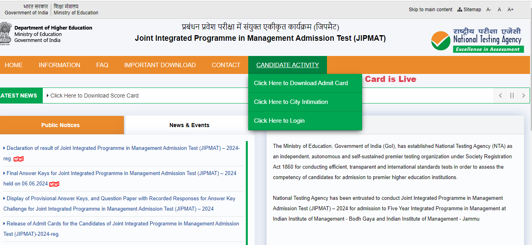
Task: Open the Sitemap link
Action: [x=469, y=10]
